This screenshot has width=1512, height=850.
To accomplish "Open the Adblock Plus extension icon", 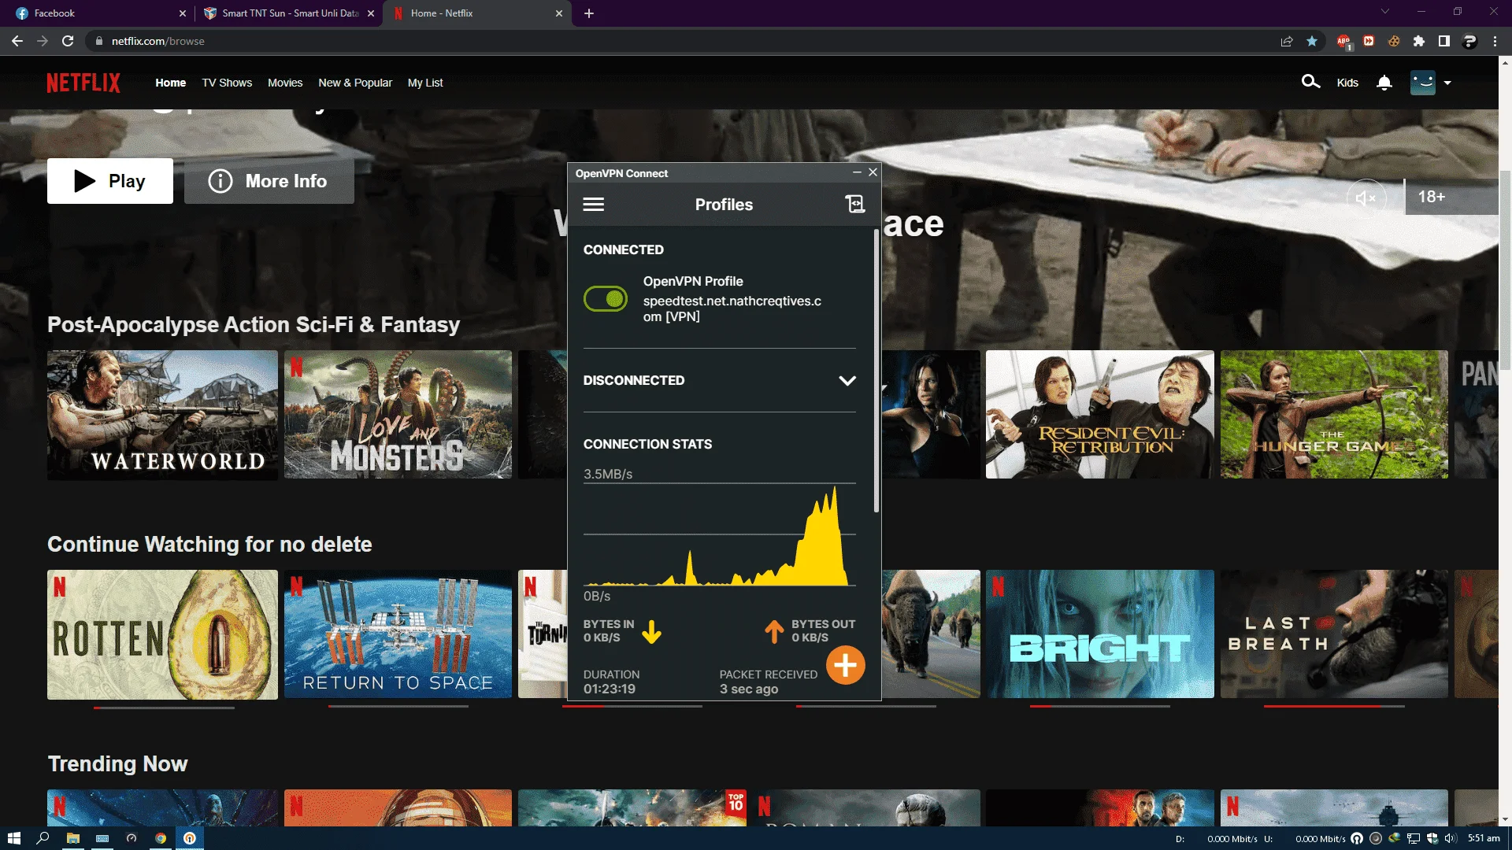I will pyautogui.click(x=1343, y=42).
